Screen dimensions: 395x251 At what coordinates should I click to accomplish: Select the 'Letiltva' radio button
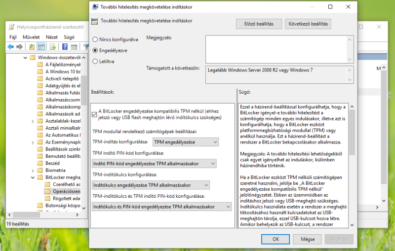point(95,61)
